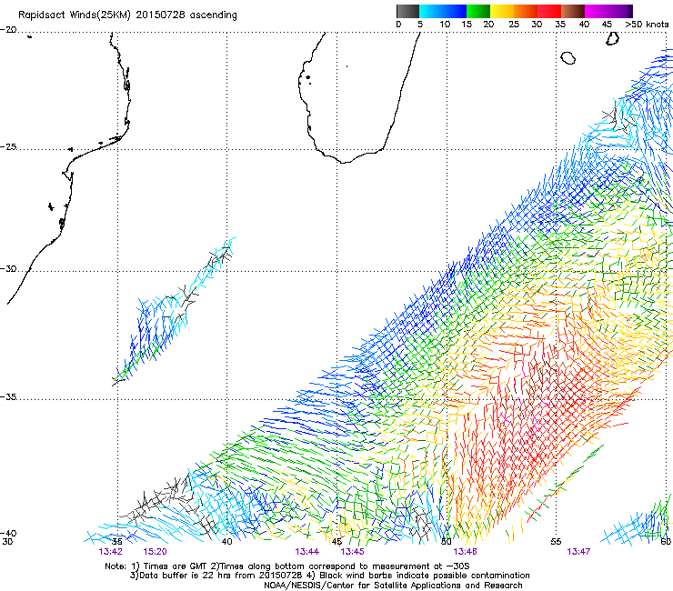Click the 'Rapidscat Winds(25KM) 20150728 ascending' title
Image resolution: width=673 pixels, height=591 pixels.
pyautogui.click(x=127, y=15)
